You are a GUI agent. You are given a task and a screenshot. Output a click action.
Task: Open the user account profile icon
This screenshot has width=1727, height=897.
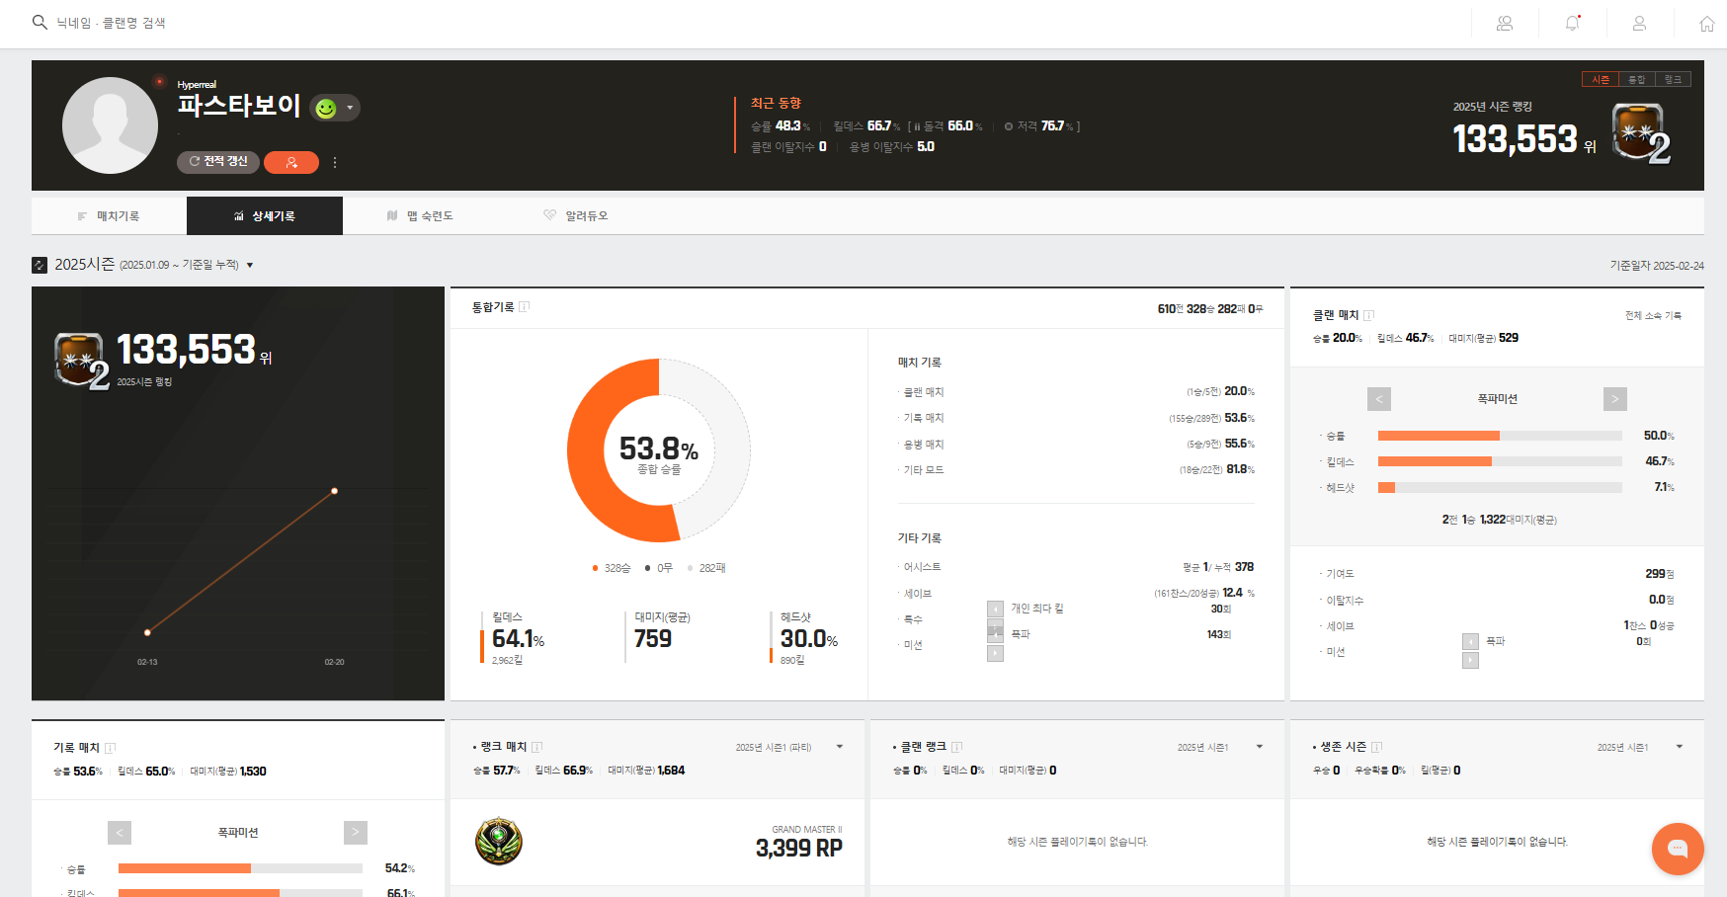(x=1639, y=23)
